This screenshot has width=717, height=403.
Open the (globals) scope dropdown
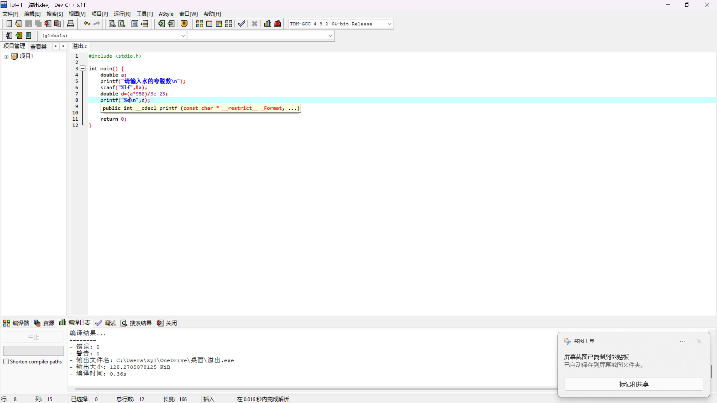[x=183, y=36]
